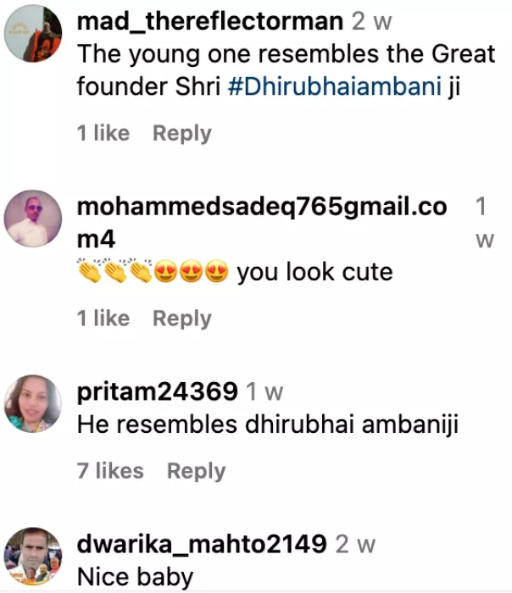Open mohammedsadeq765 profile avatar
Image resolution: width=512 pixels, height=593 pixels.
(33, 219)
